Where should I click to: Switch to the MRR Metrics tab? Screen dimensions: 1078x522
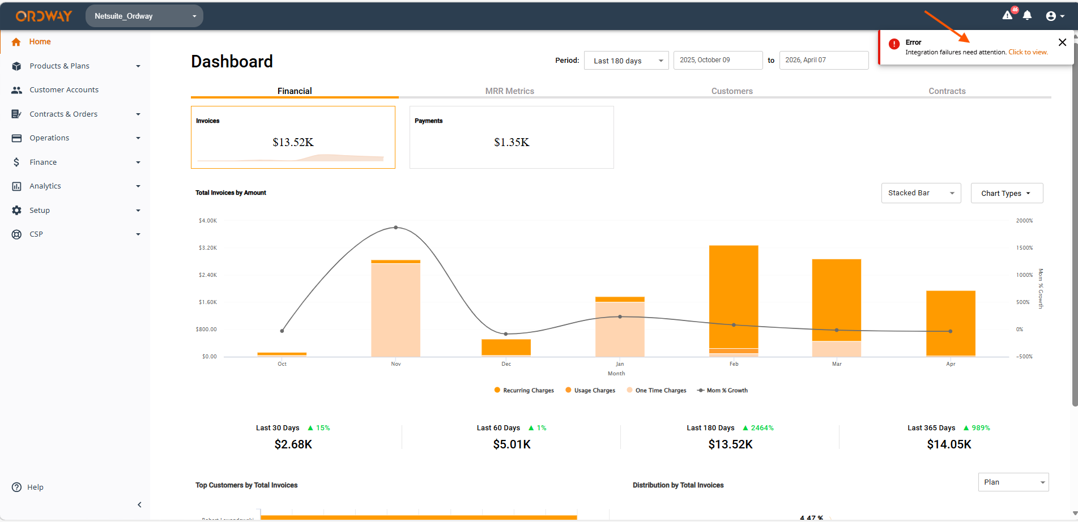point(509,91)
